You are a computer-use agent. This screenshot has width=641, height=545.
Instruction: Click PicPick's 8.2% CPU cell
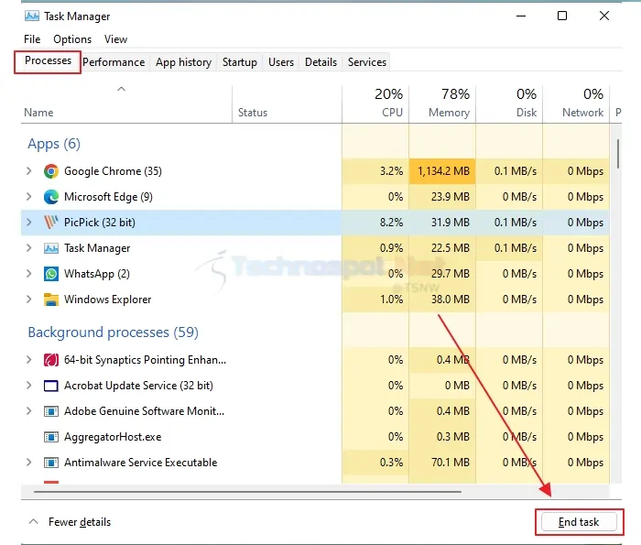[375, 223]
